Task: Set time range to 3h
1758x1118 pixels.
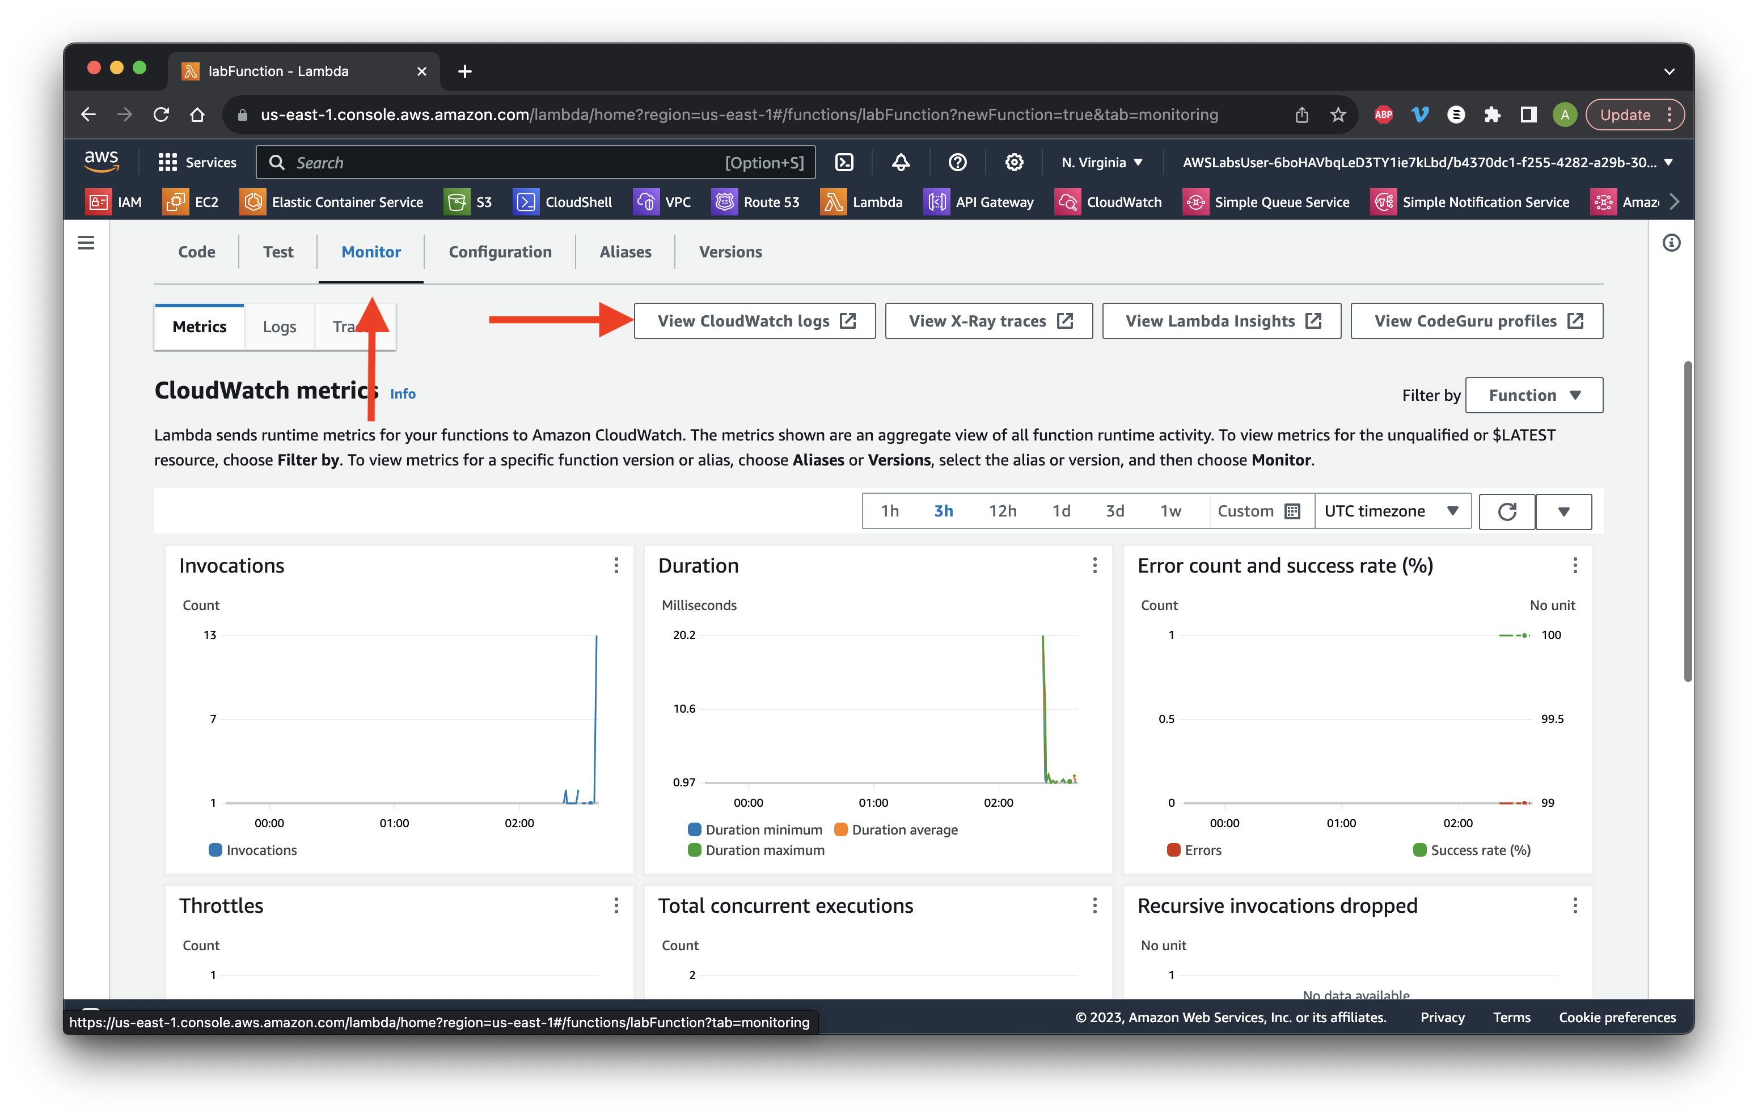Action: click(x=943, y=511)
